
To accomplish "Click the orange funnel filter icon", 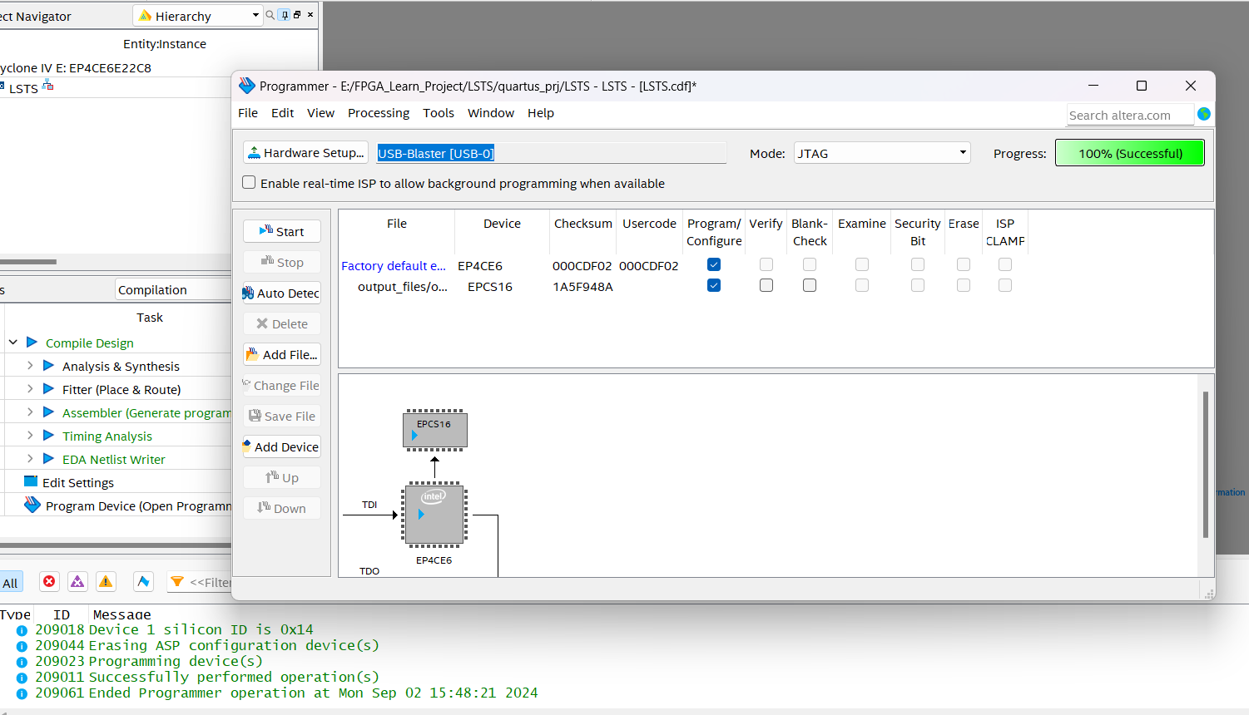I will click(177, 582).
